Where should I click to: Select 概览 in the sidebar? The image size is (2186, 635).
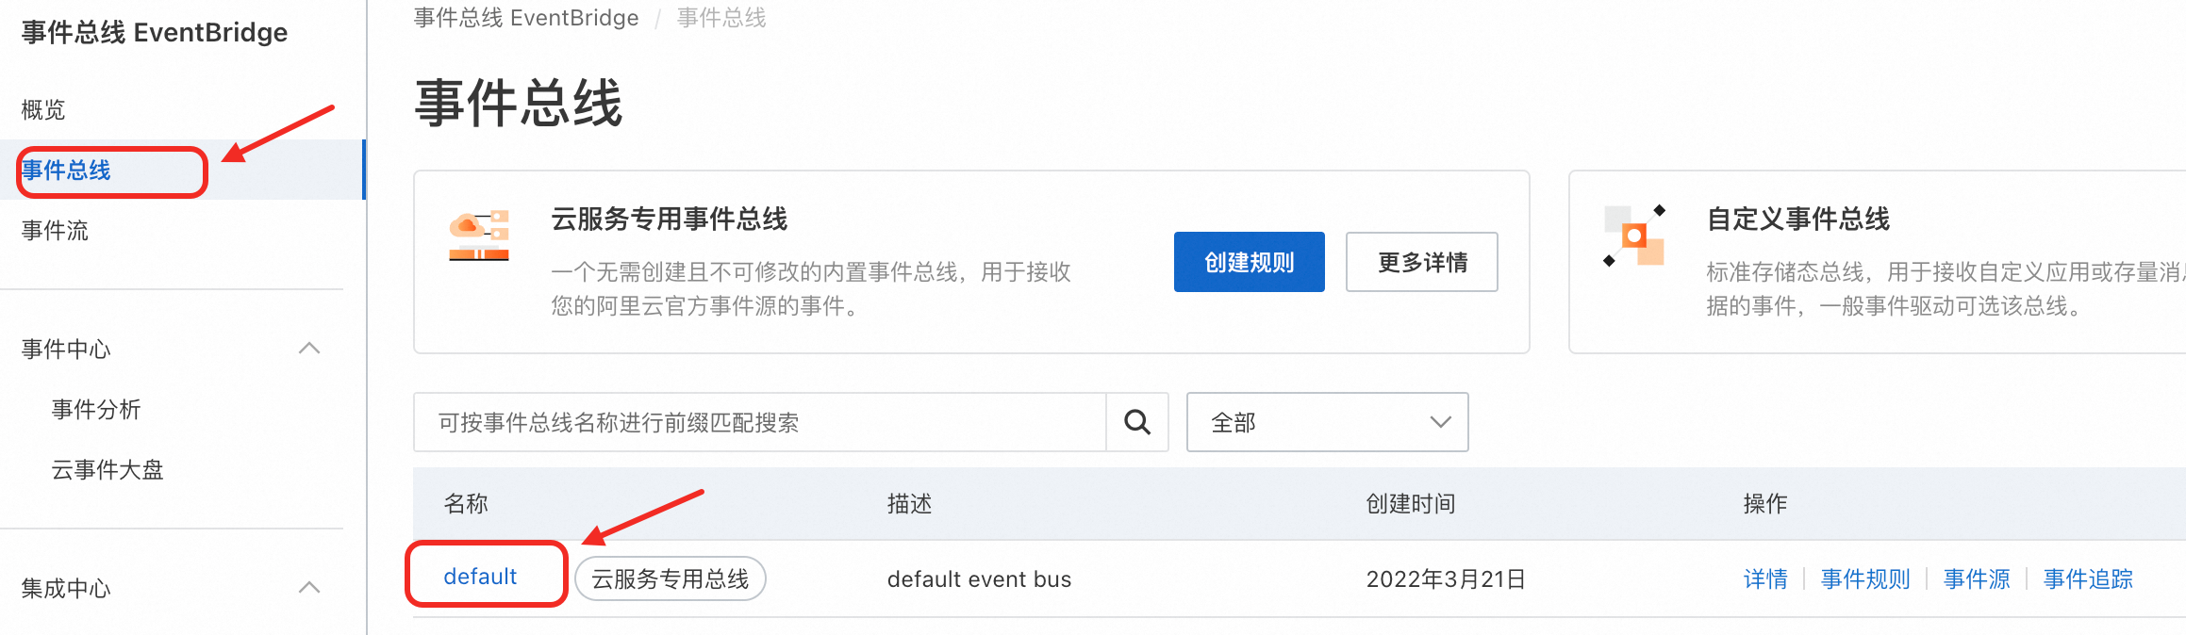(x=43, y=110)
